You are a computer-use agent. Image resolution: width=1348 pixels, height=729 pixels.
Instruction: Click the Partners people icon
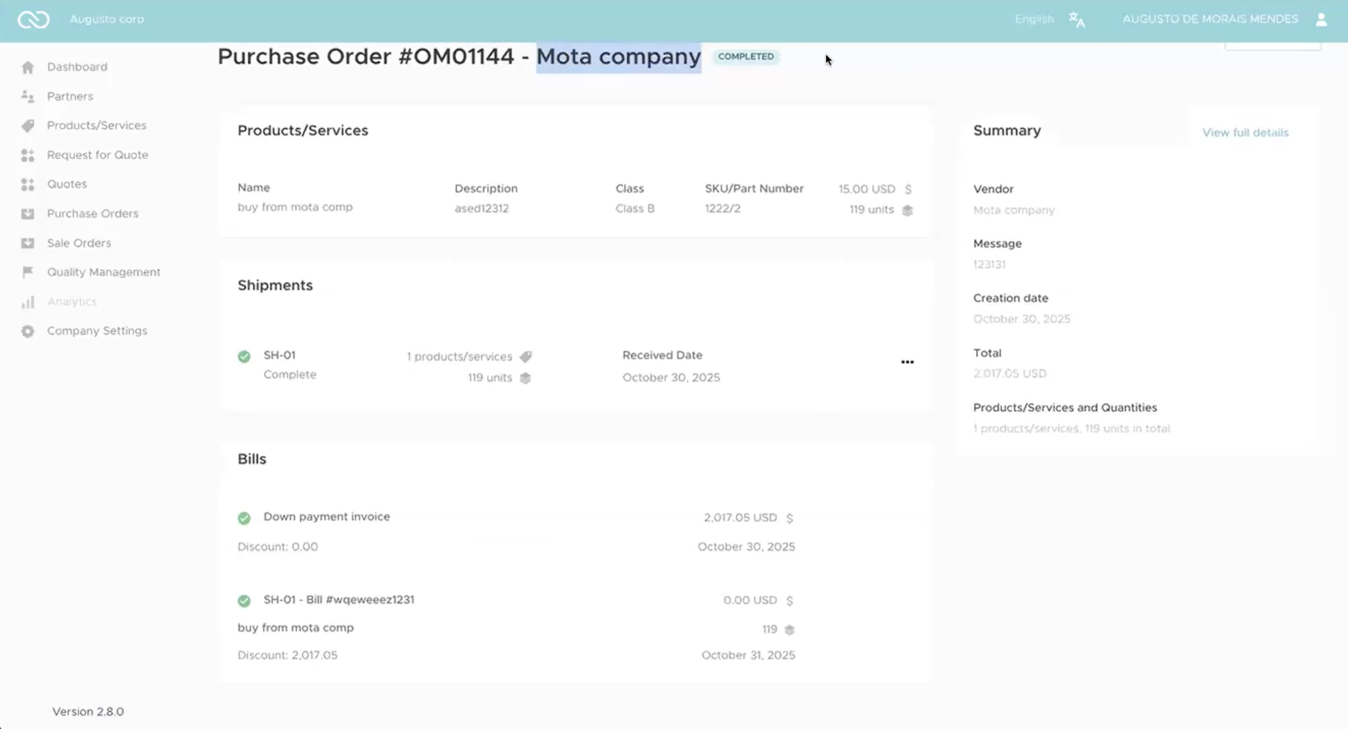click(28, 97)
